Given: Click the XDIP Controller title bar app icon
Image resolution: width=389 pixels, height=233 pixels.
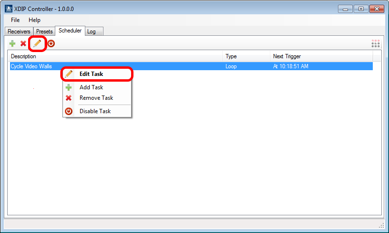Looking at the screenshot, I should coord(9,9).
